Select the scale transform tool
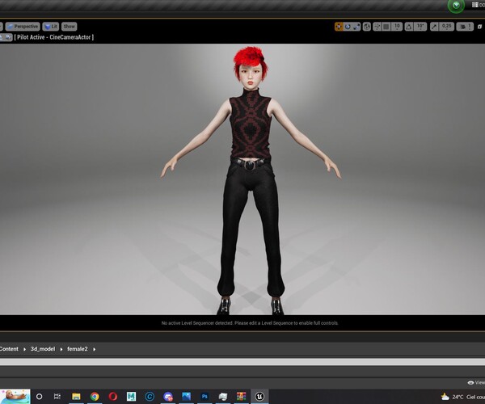Image resolution: width=485 pixels, height=404 pixels. point(356,27)
